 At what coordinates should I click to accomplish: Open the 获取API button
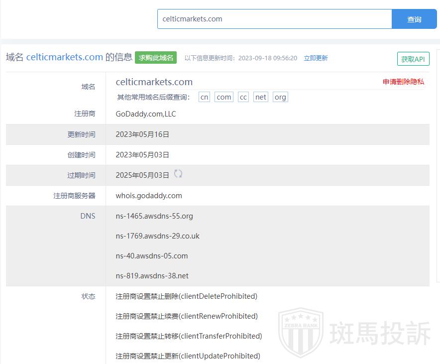click(413, 59)
